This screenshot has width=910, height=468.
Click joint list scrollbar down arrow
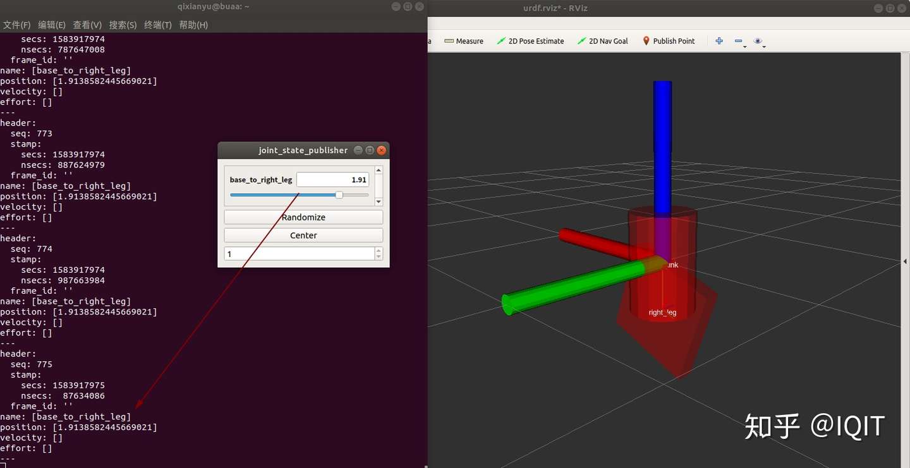click(x=379, y=201)
